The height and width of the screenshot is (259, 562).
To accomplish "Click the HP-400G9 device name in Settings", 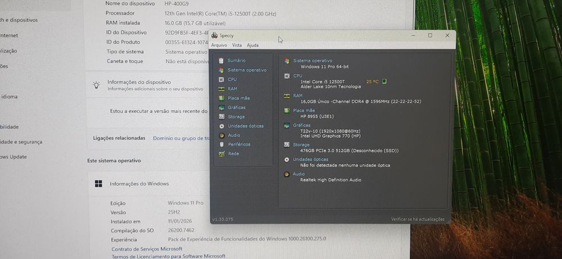I will pos(176,3).
